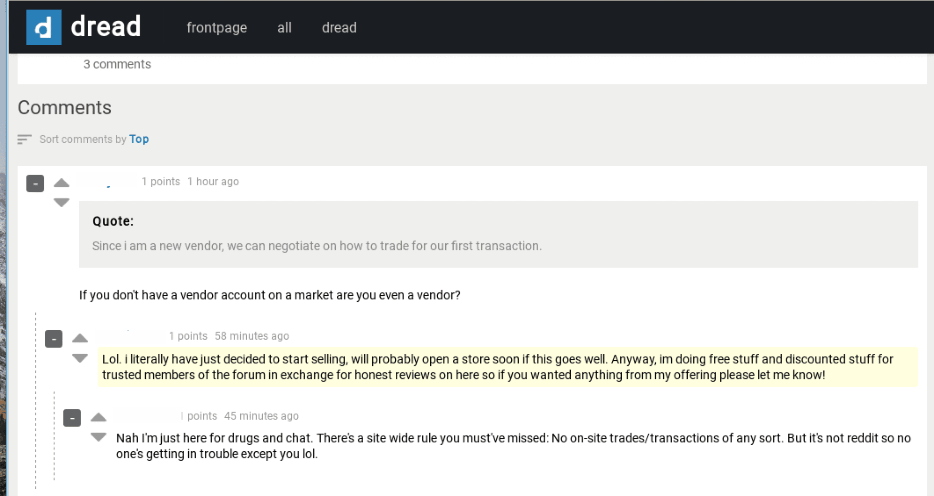Click the dread wordmark in the header
Screen dimensions: 934x496
105,27
